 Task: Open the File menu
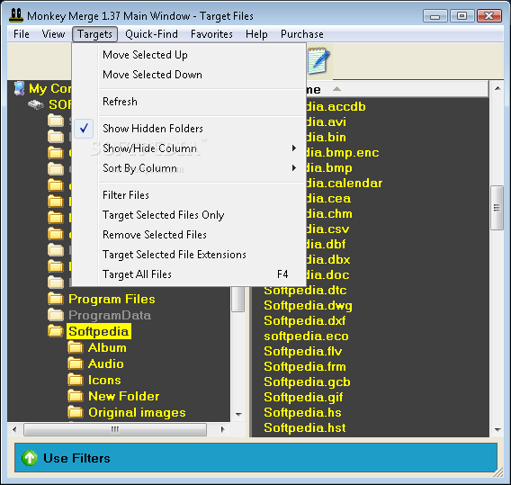[22, 34]
